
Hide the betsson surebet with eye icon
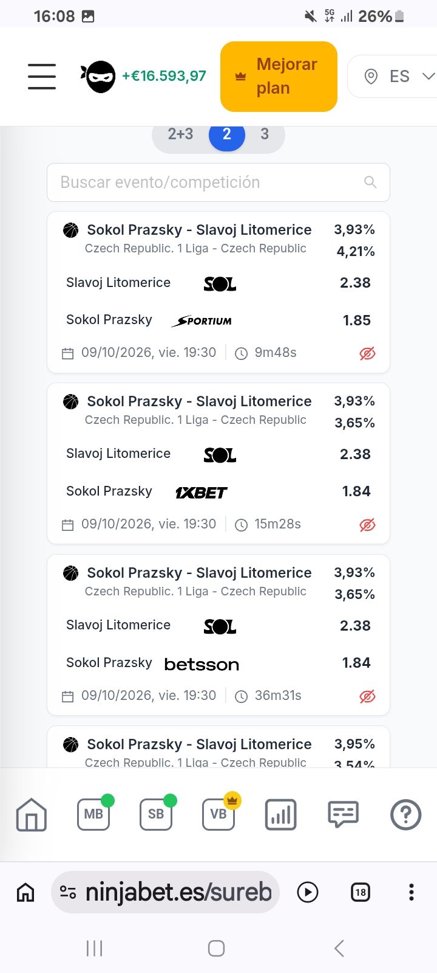(367, 696)
